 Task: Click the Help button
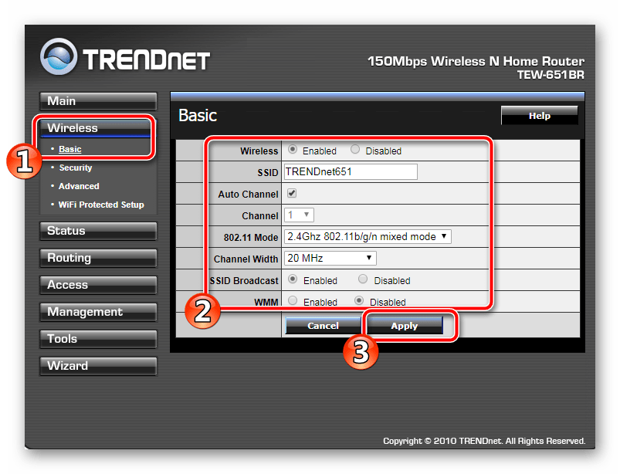click(540, 116)
